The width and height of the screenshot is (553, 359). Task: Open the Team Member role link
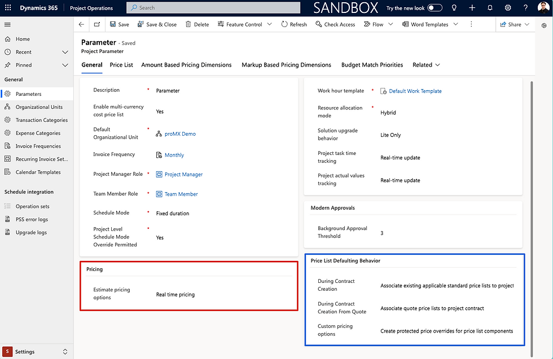point(181,194)
